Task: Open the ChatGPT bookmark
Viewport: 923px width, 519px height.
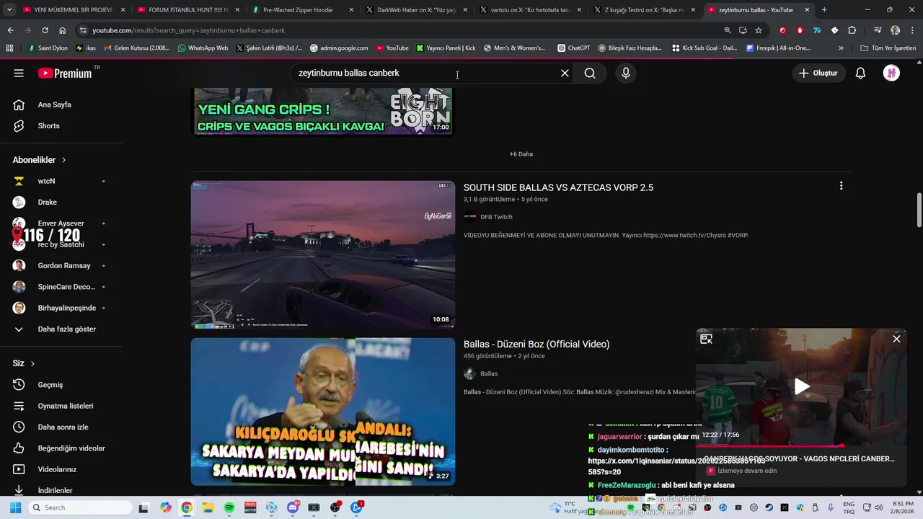Action: click(573, 48)
